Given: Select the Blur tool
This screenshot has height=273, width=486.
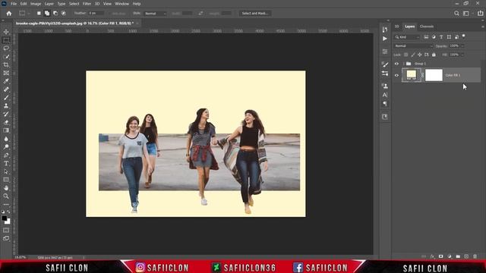Looking at the screenshot, I should [6, 139].
